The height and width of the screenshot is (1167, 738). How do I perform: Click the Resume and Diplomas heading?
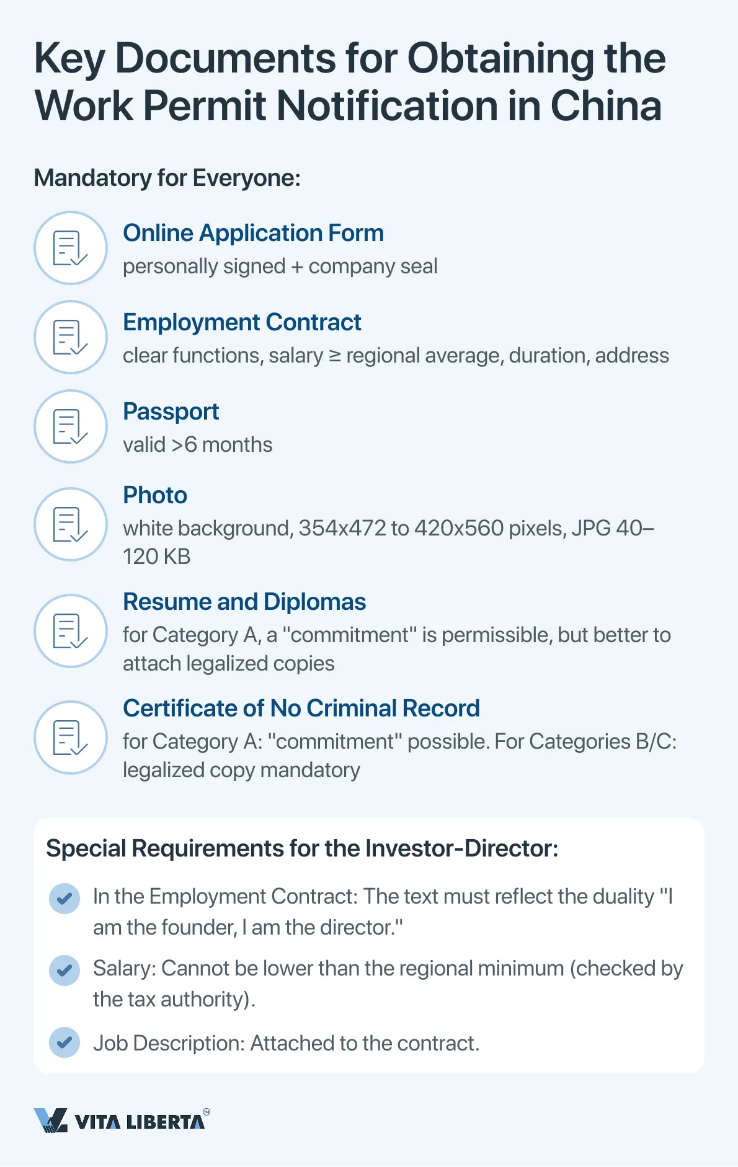coord(244,602)
